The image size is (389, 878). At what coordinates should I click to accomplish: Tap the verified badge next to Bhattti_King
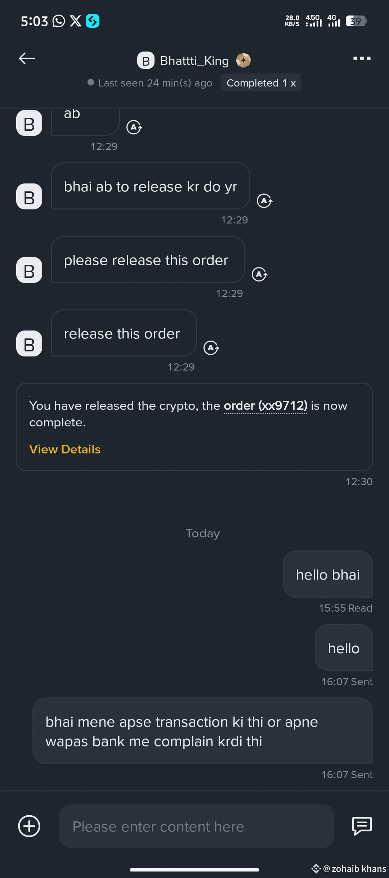[243, 60]
